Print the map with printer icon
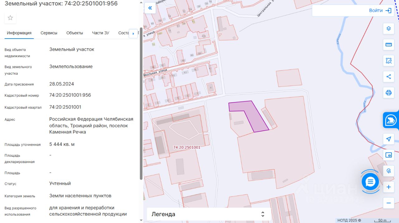The image size is (399, 223). (388, 93)
